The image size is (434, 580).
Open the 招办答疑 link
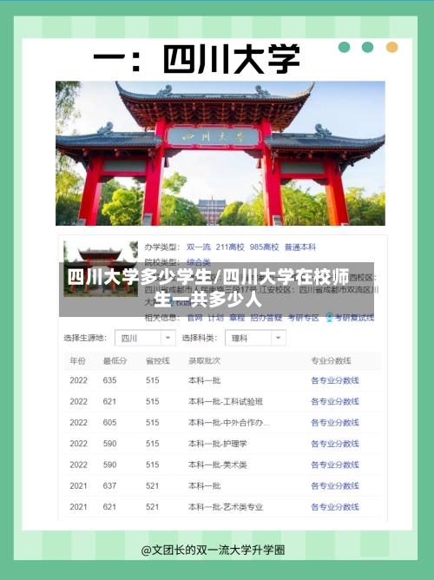tap(266, 318)
